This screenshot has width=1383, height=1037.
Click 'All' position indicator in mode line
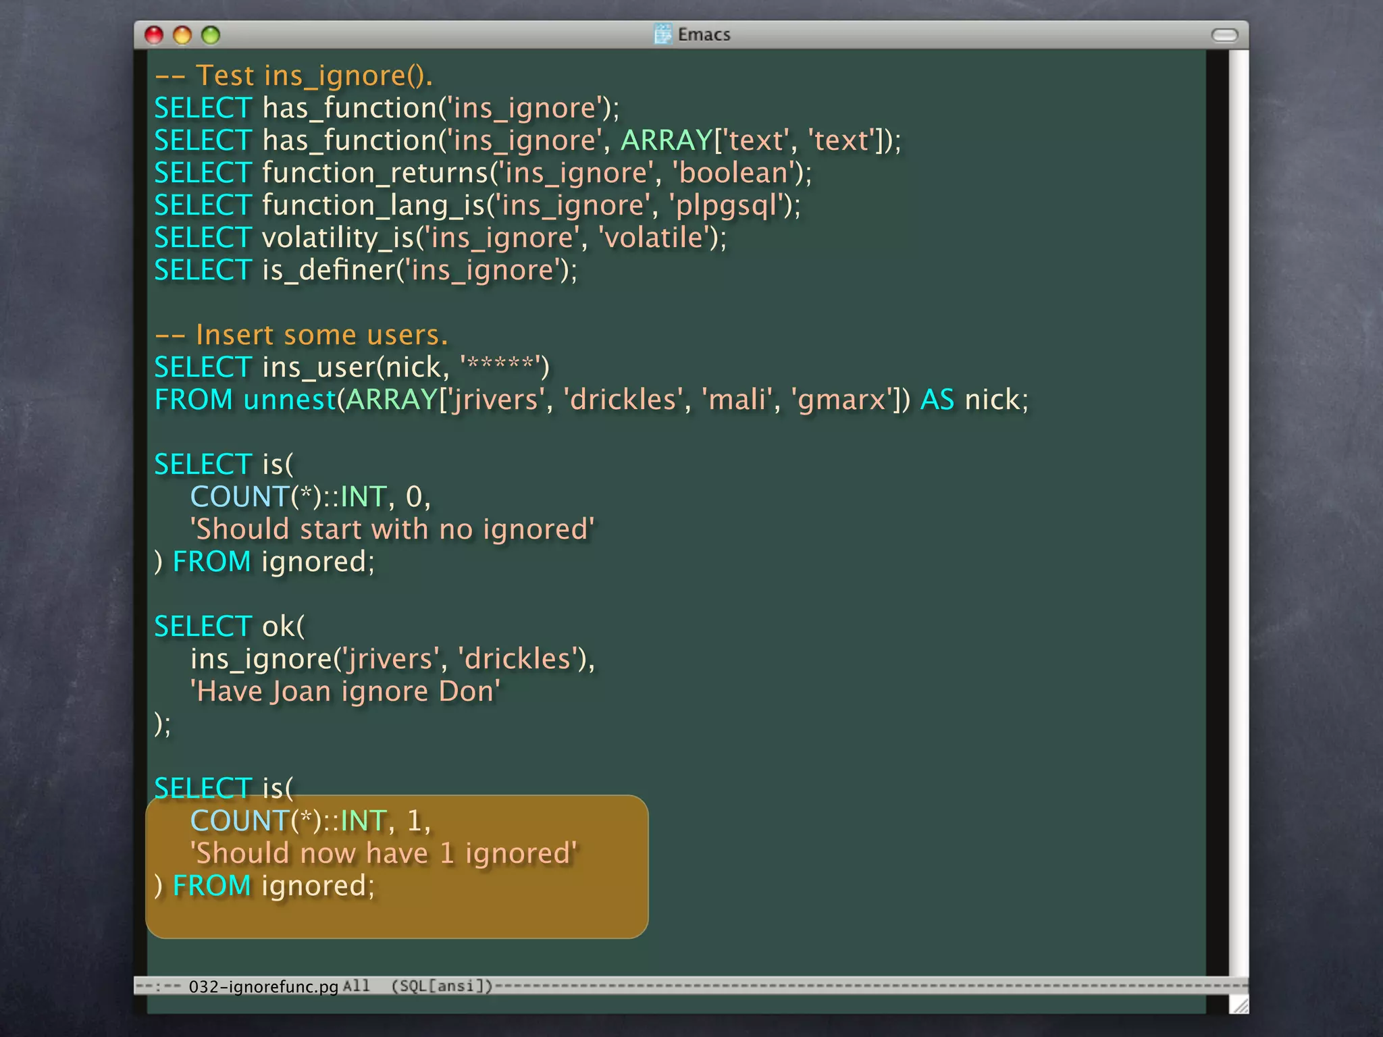(x=356, y=986)
